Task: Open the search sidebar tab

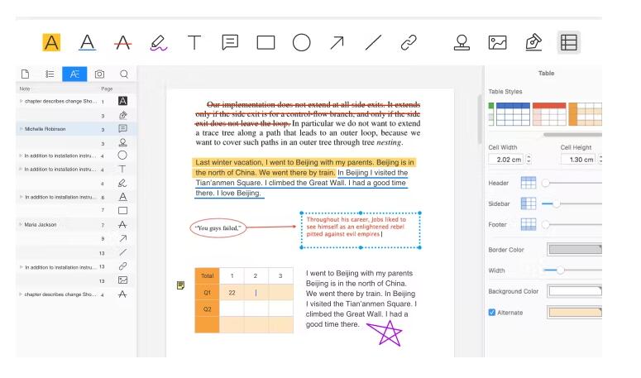Action: click(124, 74)
